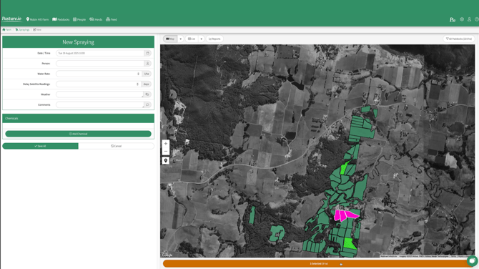Expand the List view dropdown arrow
Viewport: 479px width, 269px height.
pos(202,39)
